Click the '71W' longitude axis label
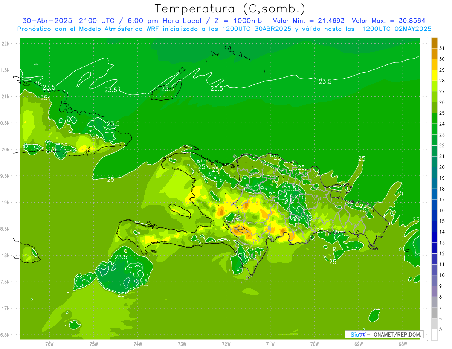The image size is (452, 349). pyautogui.click(x=270, y=344)
